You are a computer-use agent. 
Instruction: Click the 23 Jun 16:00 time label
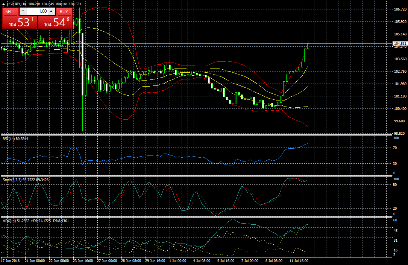83,260
